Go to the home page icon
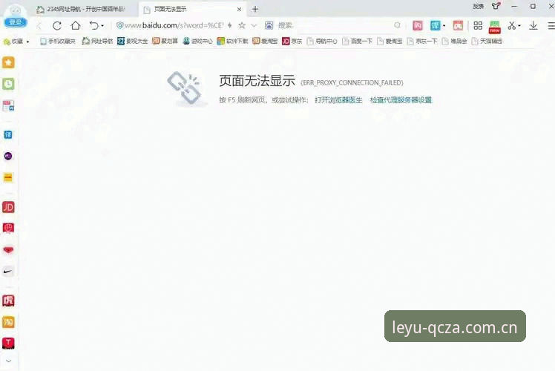 (76, 25)
